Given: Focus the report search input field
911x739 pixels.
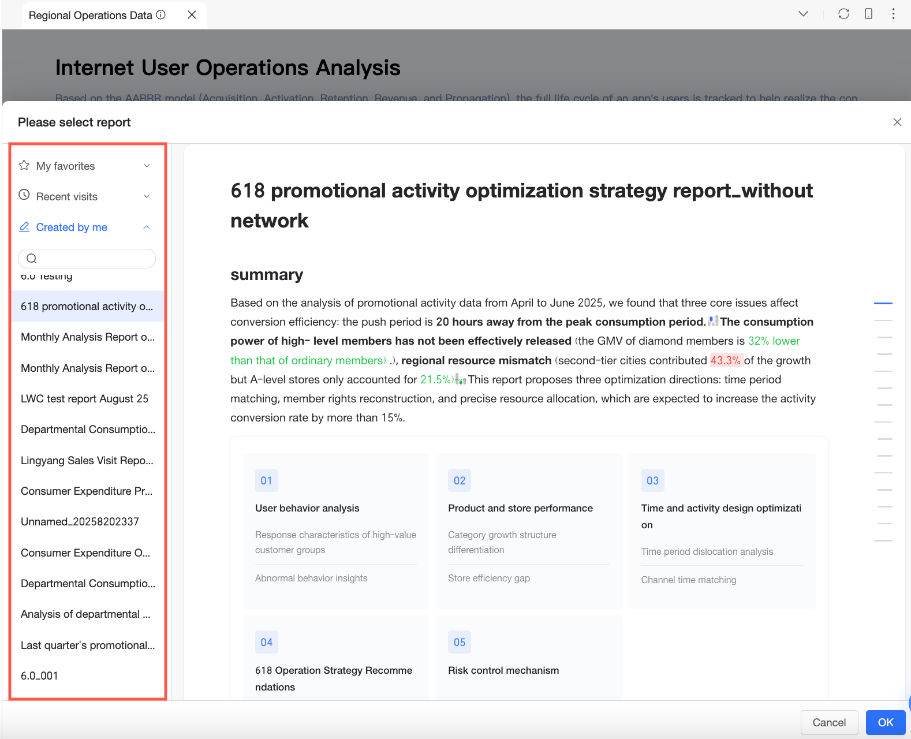Looking at the screenshot, I should coord(87,259).
